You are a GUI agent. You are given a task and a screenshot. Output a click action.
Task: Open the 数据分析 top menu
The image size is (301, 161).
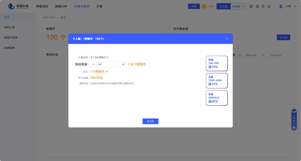[61, 6]
